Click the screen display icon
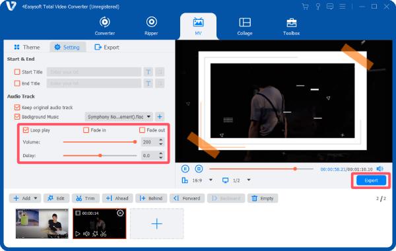The width and height of the screenshot is (396, 251). pyautogui.click(x=225, y=180)
